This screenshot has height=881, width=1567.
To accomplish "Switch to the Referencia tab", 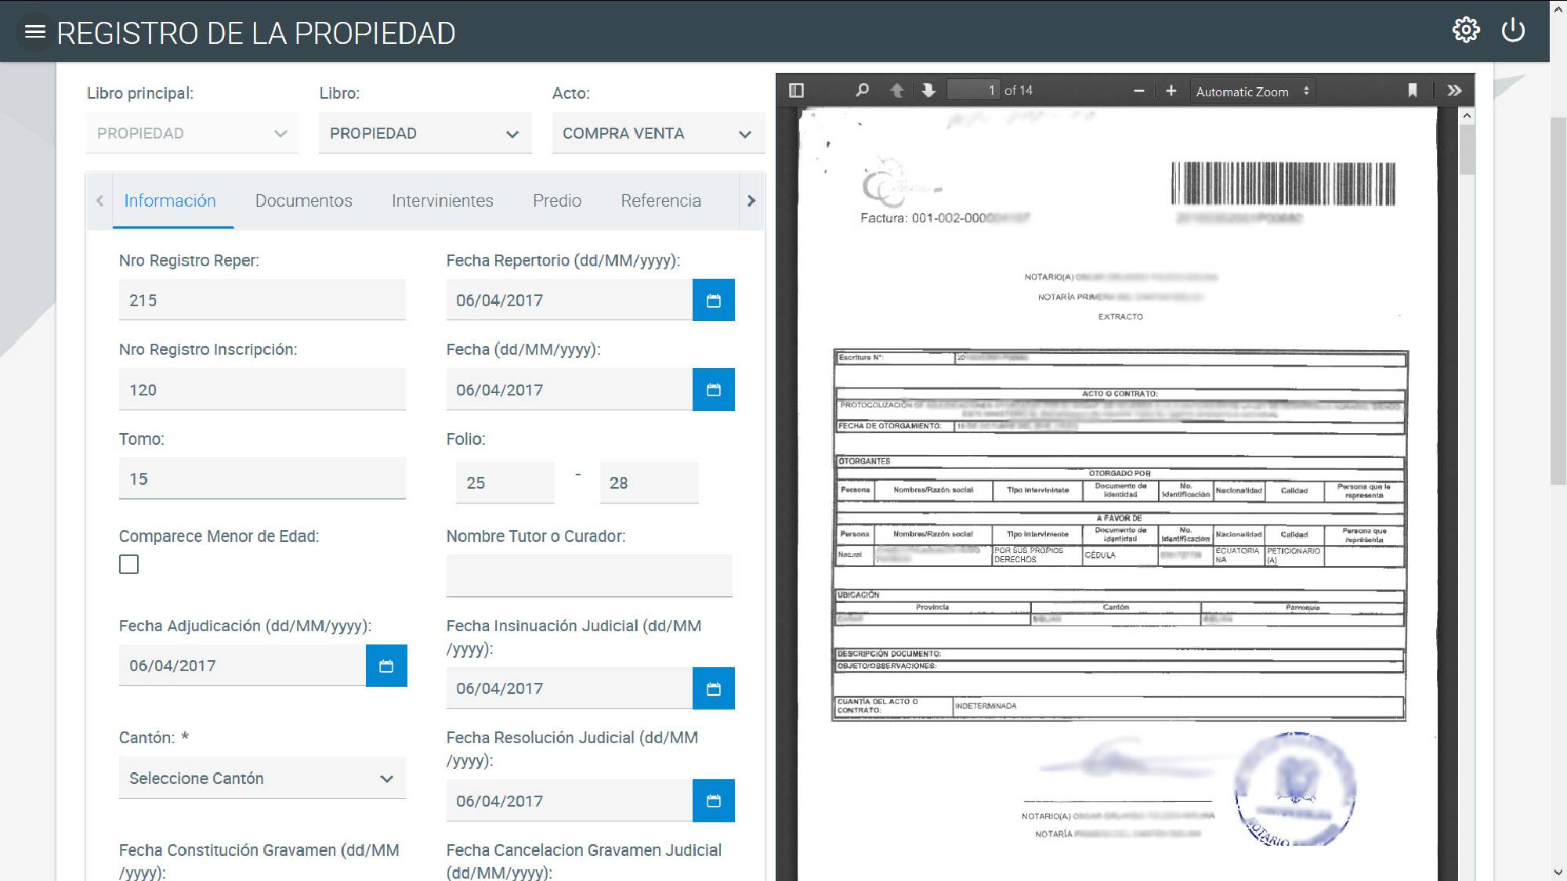I will (661, 200).
